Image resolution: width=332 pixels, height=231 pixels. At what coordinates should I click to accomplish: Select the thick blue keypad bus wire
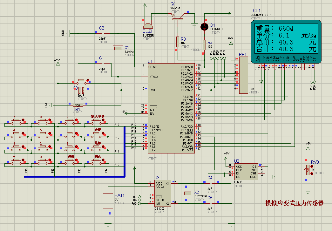[x=125, y=151]
